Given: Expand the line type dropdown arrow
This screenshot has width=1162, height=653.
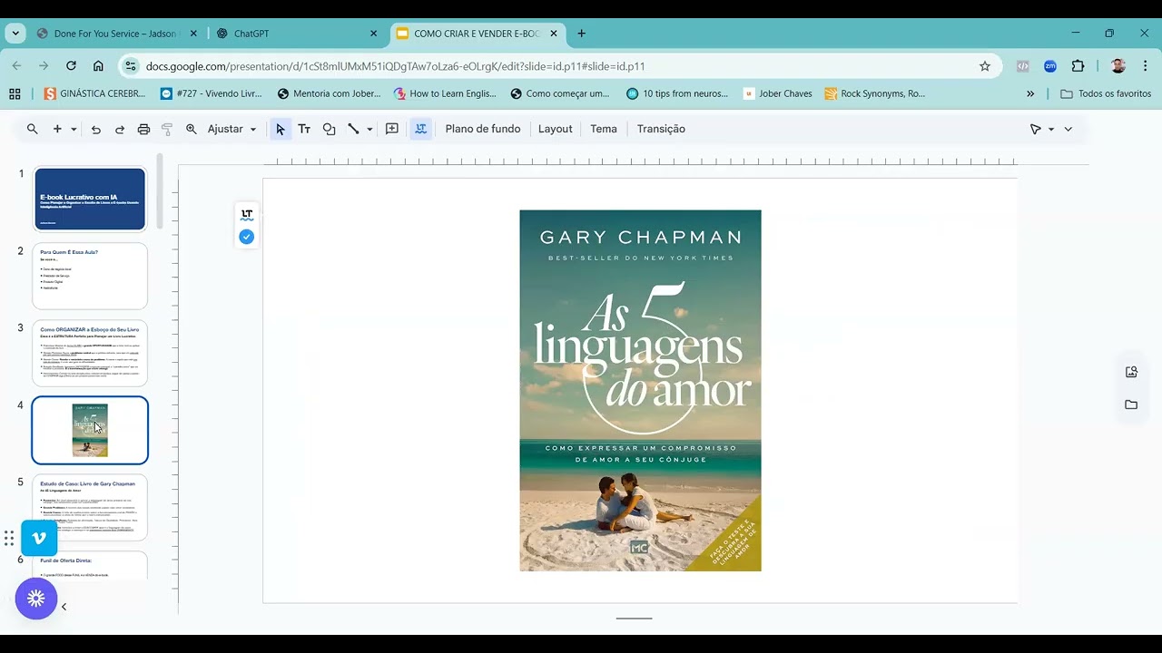Looking at the screenshot, I should click(x=369, y=129).
